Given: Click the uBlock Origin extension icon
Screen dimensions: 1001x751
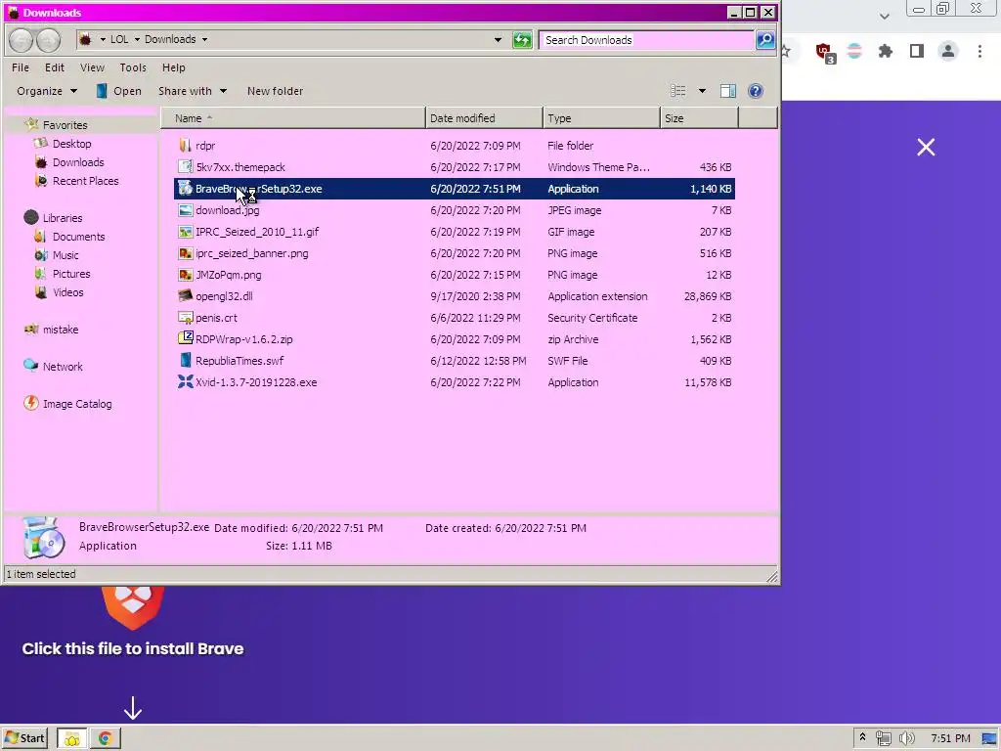Looking at the screenshot, I should (x=824, y=52).
